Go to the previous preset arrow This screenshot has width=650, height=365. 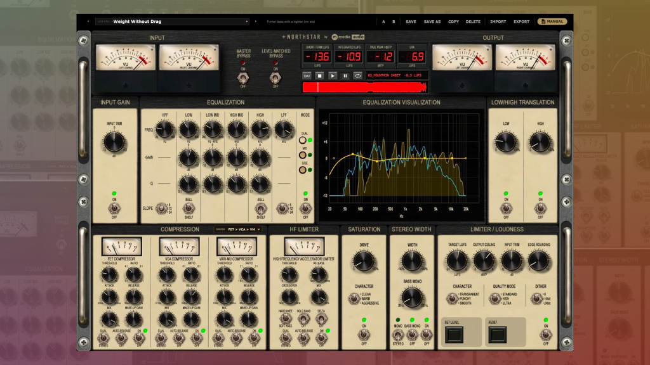[x=88, y=22]
